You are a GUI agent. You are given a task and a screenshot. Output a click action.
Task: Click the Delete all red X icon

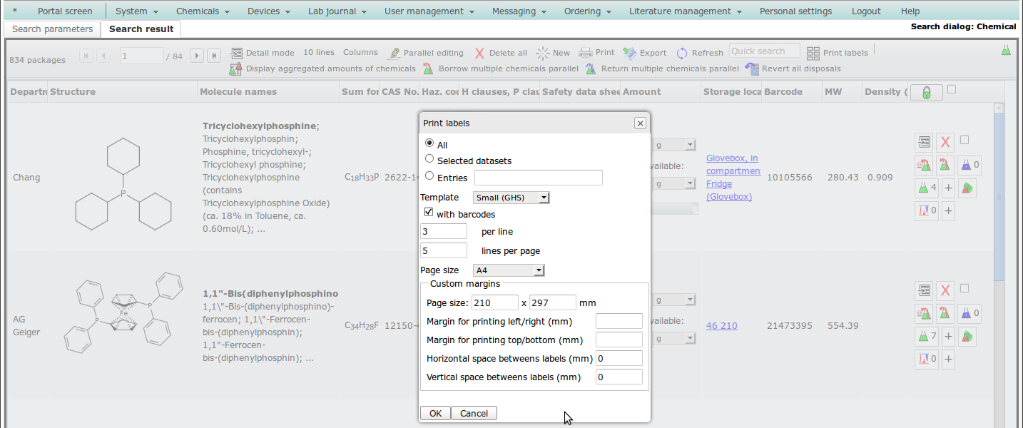click(x=479, y=53)
